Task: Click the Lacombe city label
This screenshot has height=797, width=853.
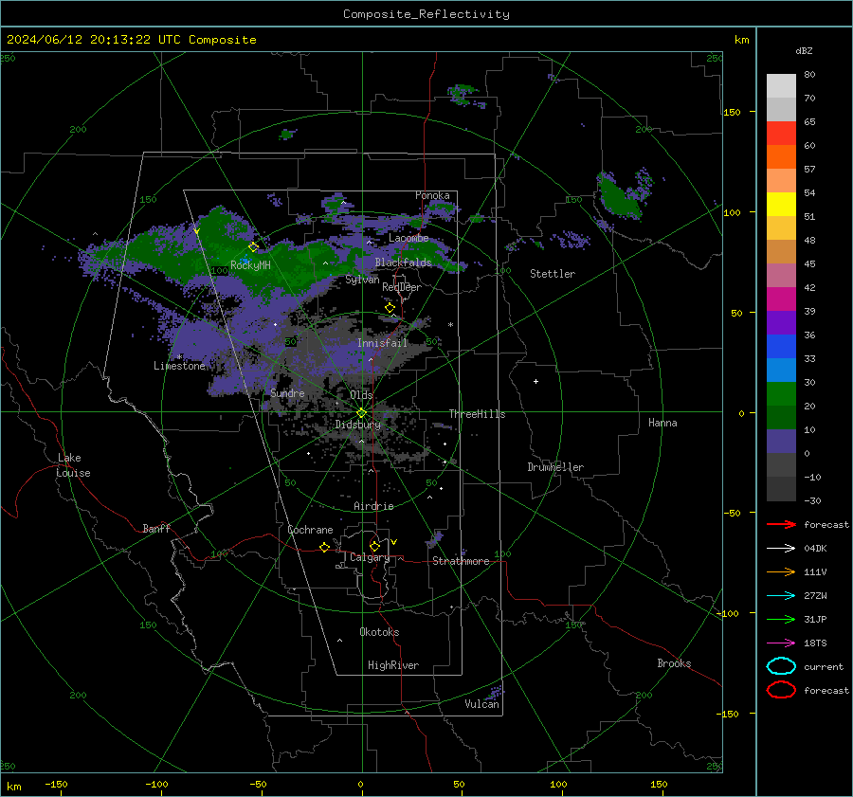Action: (x=408, y=238)
